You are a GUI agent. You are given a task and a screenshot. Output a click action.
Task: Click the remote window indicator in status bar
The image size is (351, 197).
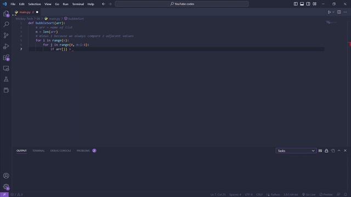(x=4, y=195)
